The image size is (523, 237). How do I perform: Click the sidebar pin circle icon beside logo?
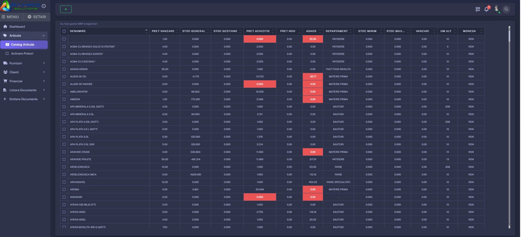coord(44,6)
